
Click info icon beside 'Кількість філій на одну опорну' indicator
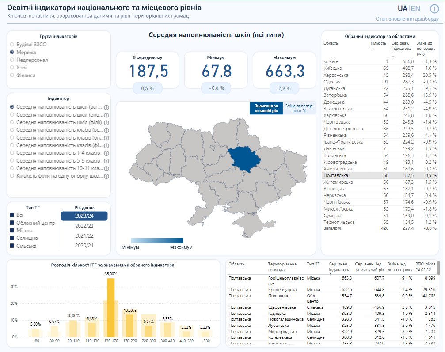pyautogui.click(x=106, y=176)
